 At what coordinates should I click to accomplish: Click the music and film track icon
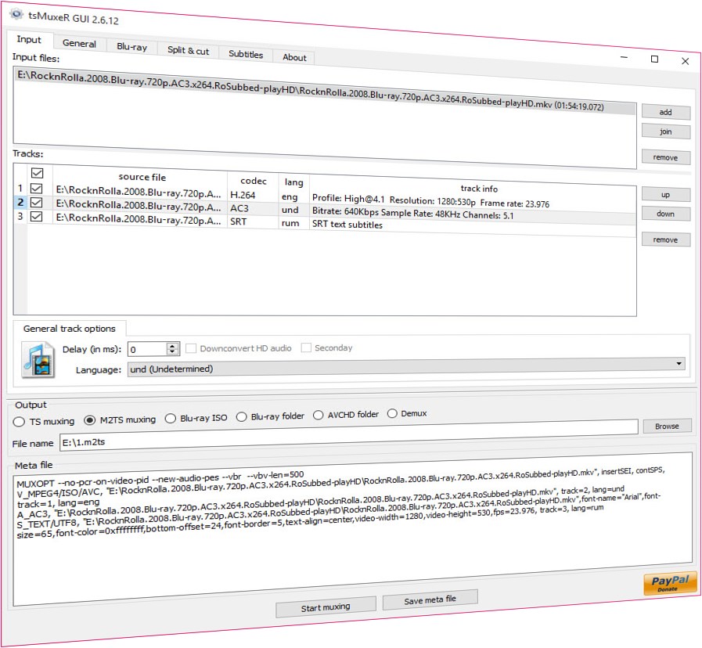(x=38, y=360)
